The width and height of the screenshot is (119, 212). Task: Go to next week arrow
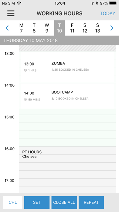click(112, 28)
